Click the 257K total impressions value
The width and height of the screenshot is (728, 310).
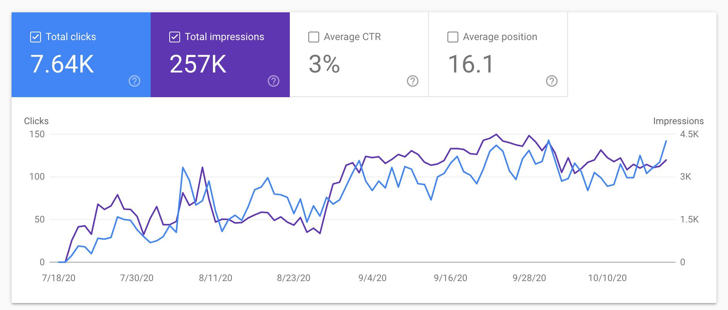click(198, 64)
